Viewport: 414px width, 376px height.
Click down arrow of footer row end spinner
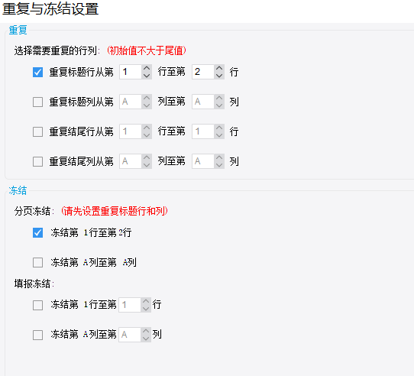tap(219, 135)
